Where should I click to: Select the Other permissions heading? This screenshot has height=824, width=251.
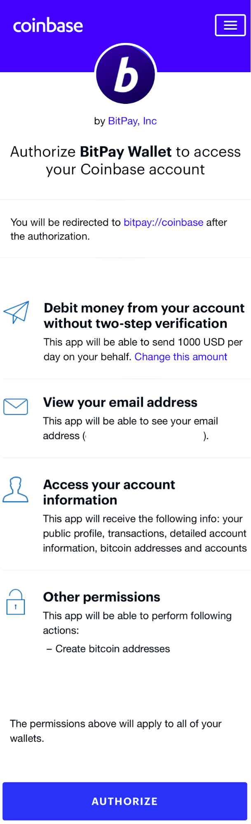point(102,597)
